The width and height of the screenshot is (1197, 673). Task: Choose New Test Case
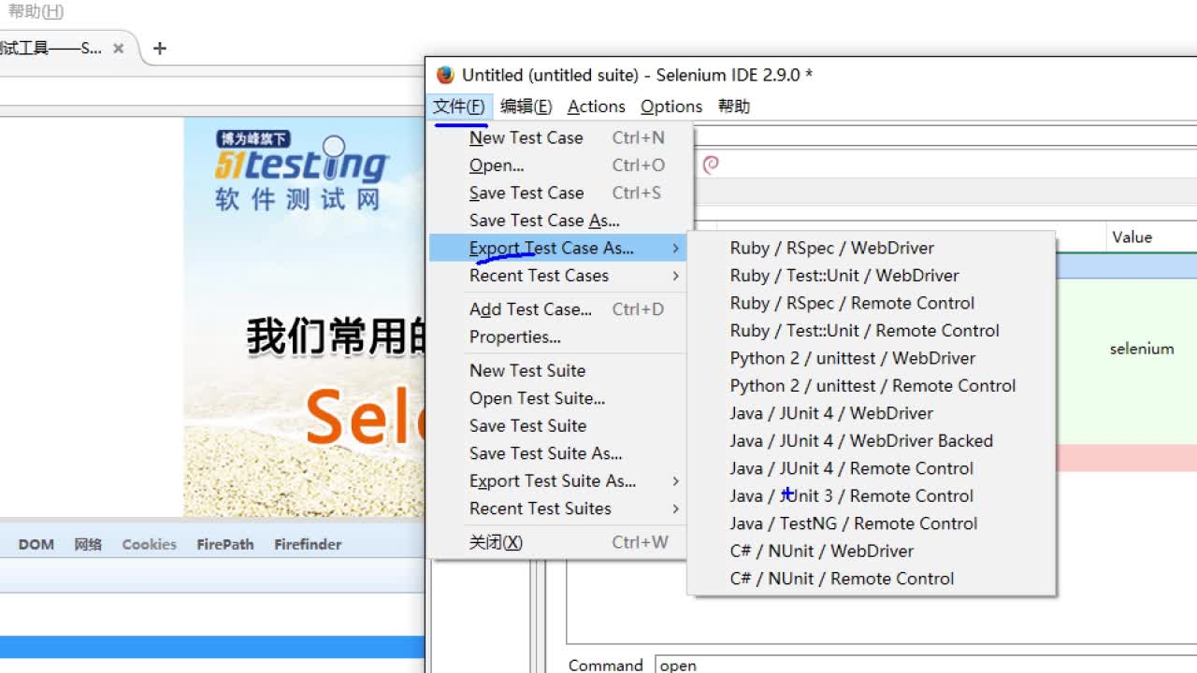[x=559, y=137]
